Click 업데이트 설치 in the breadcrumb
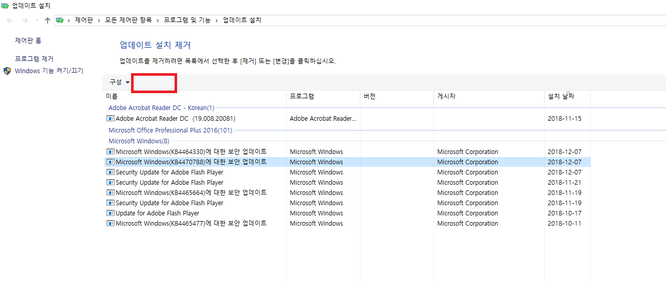The image size is (666, 284). pyautogui.click(x=242, y=20)
